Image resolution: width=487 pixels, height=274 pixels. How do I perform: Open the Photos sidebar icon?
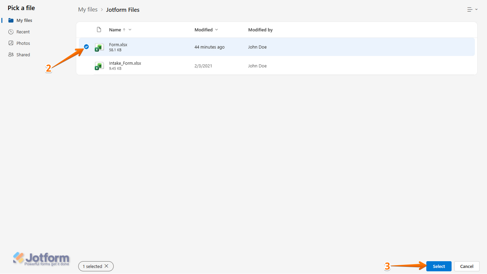[x=11, y=43]
